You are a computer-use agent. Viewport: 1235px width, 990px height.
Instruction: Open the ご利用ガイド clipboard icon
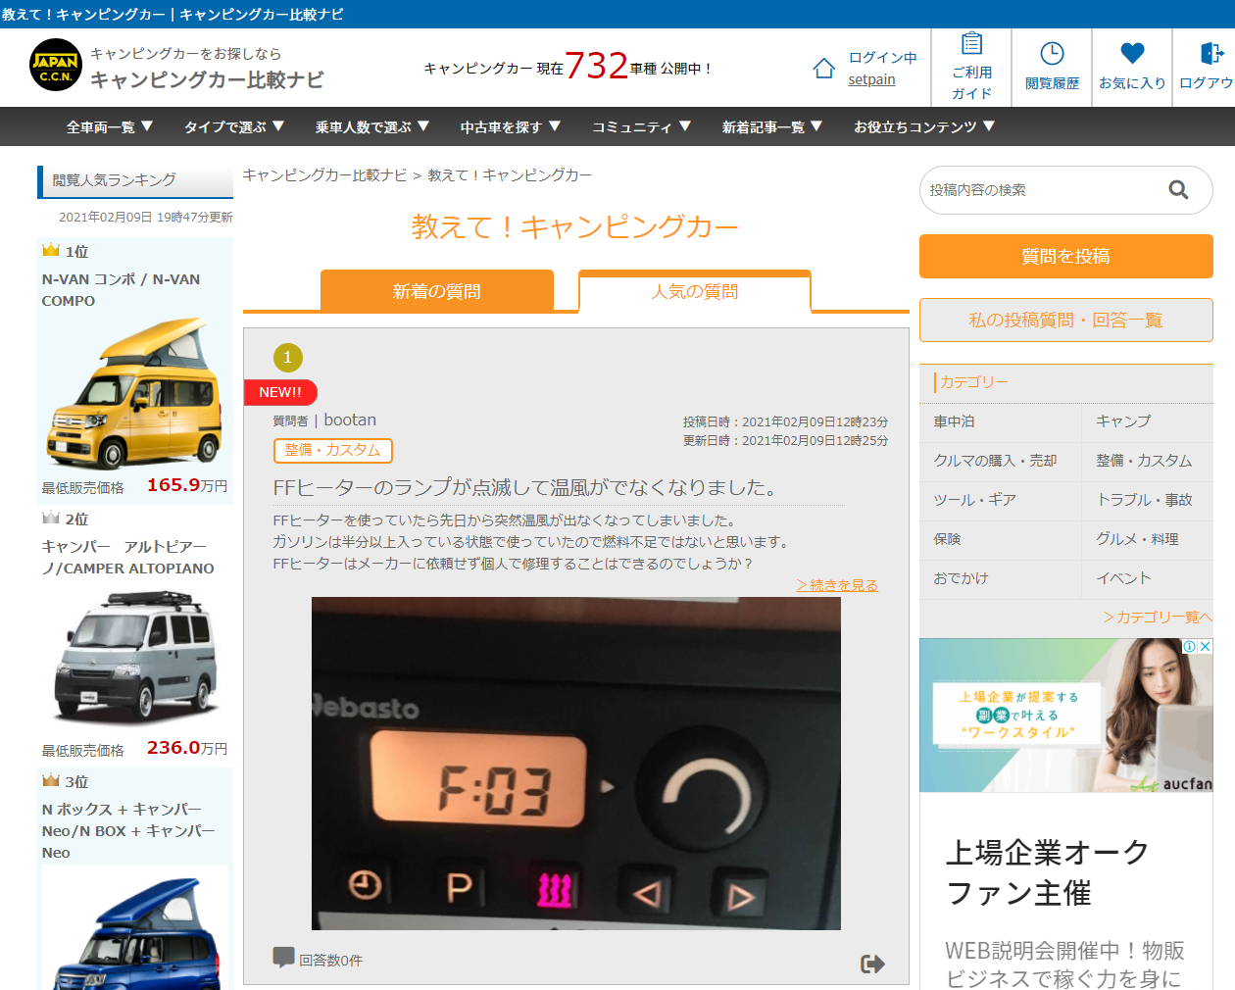tap(971, 44)
